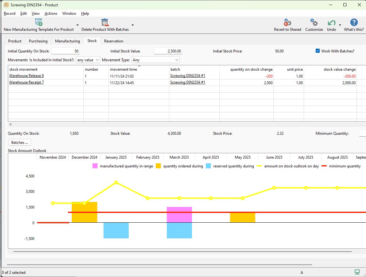Click the Undo arrow icon
366x277 pixels.
(x=331, y=23)
